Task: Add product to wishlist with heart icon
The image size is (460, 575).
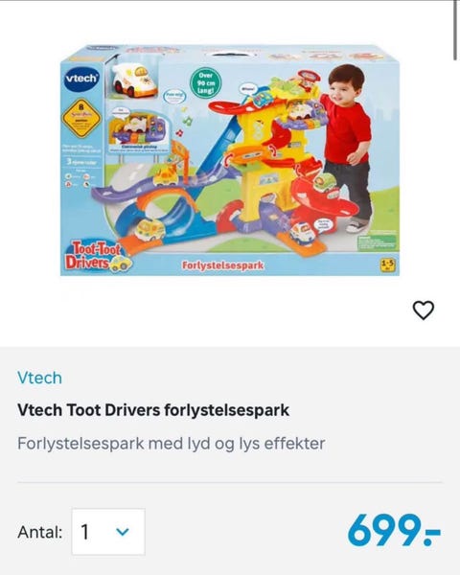Action: coord(424,310)
